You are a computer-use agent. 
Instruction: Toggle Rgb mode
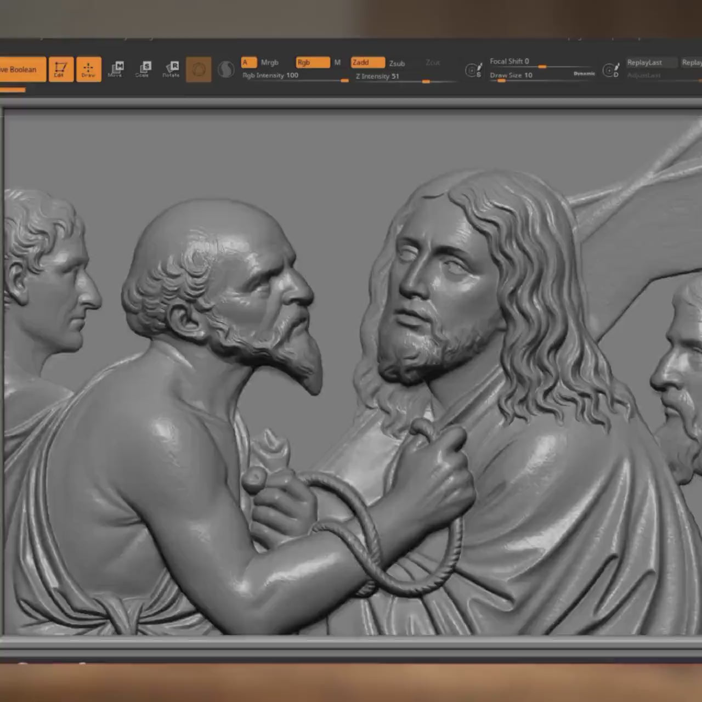click(313, 63)
